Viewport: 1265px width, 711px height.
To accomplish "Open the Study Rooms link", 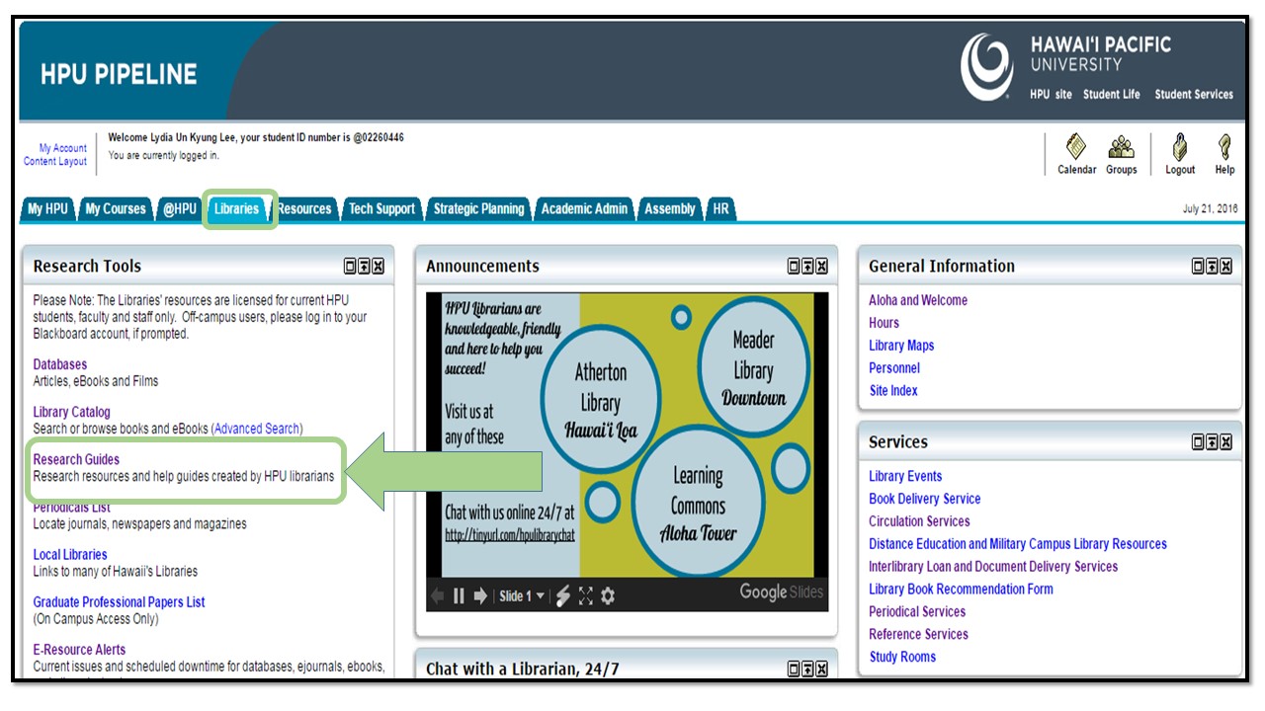I will [902, 657].
